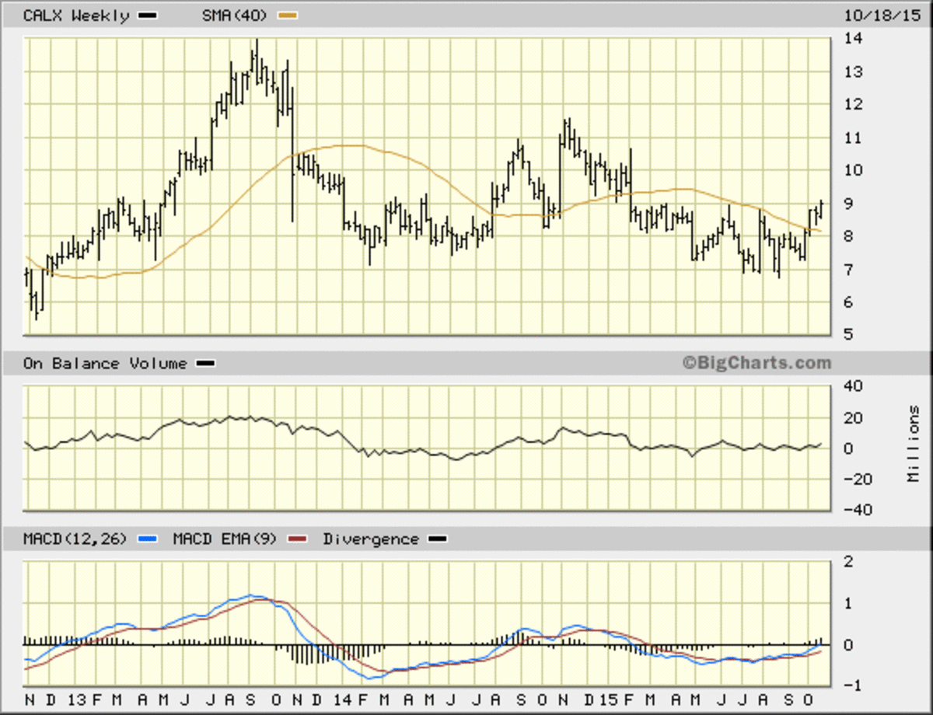Click the CALX Weekly black legend swatch
Image resolution: width=933 pixels, height=715 pixels.
148,16
